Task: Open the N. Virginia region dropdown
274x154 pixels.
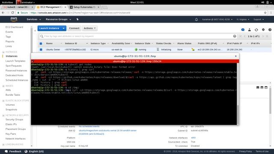Action: click(243, 20)
